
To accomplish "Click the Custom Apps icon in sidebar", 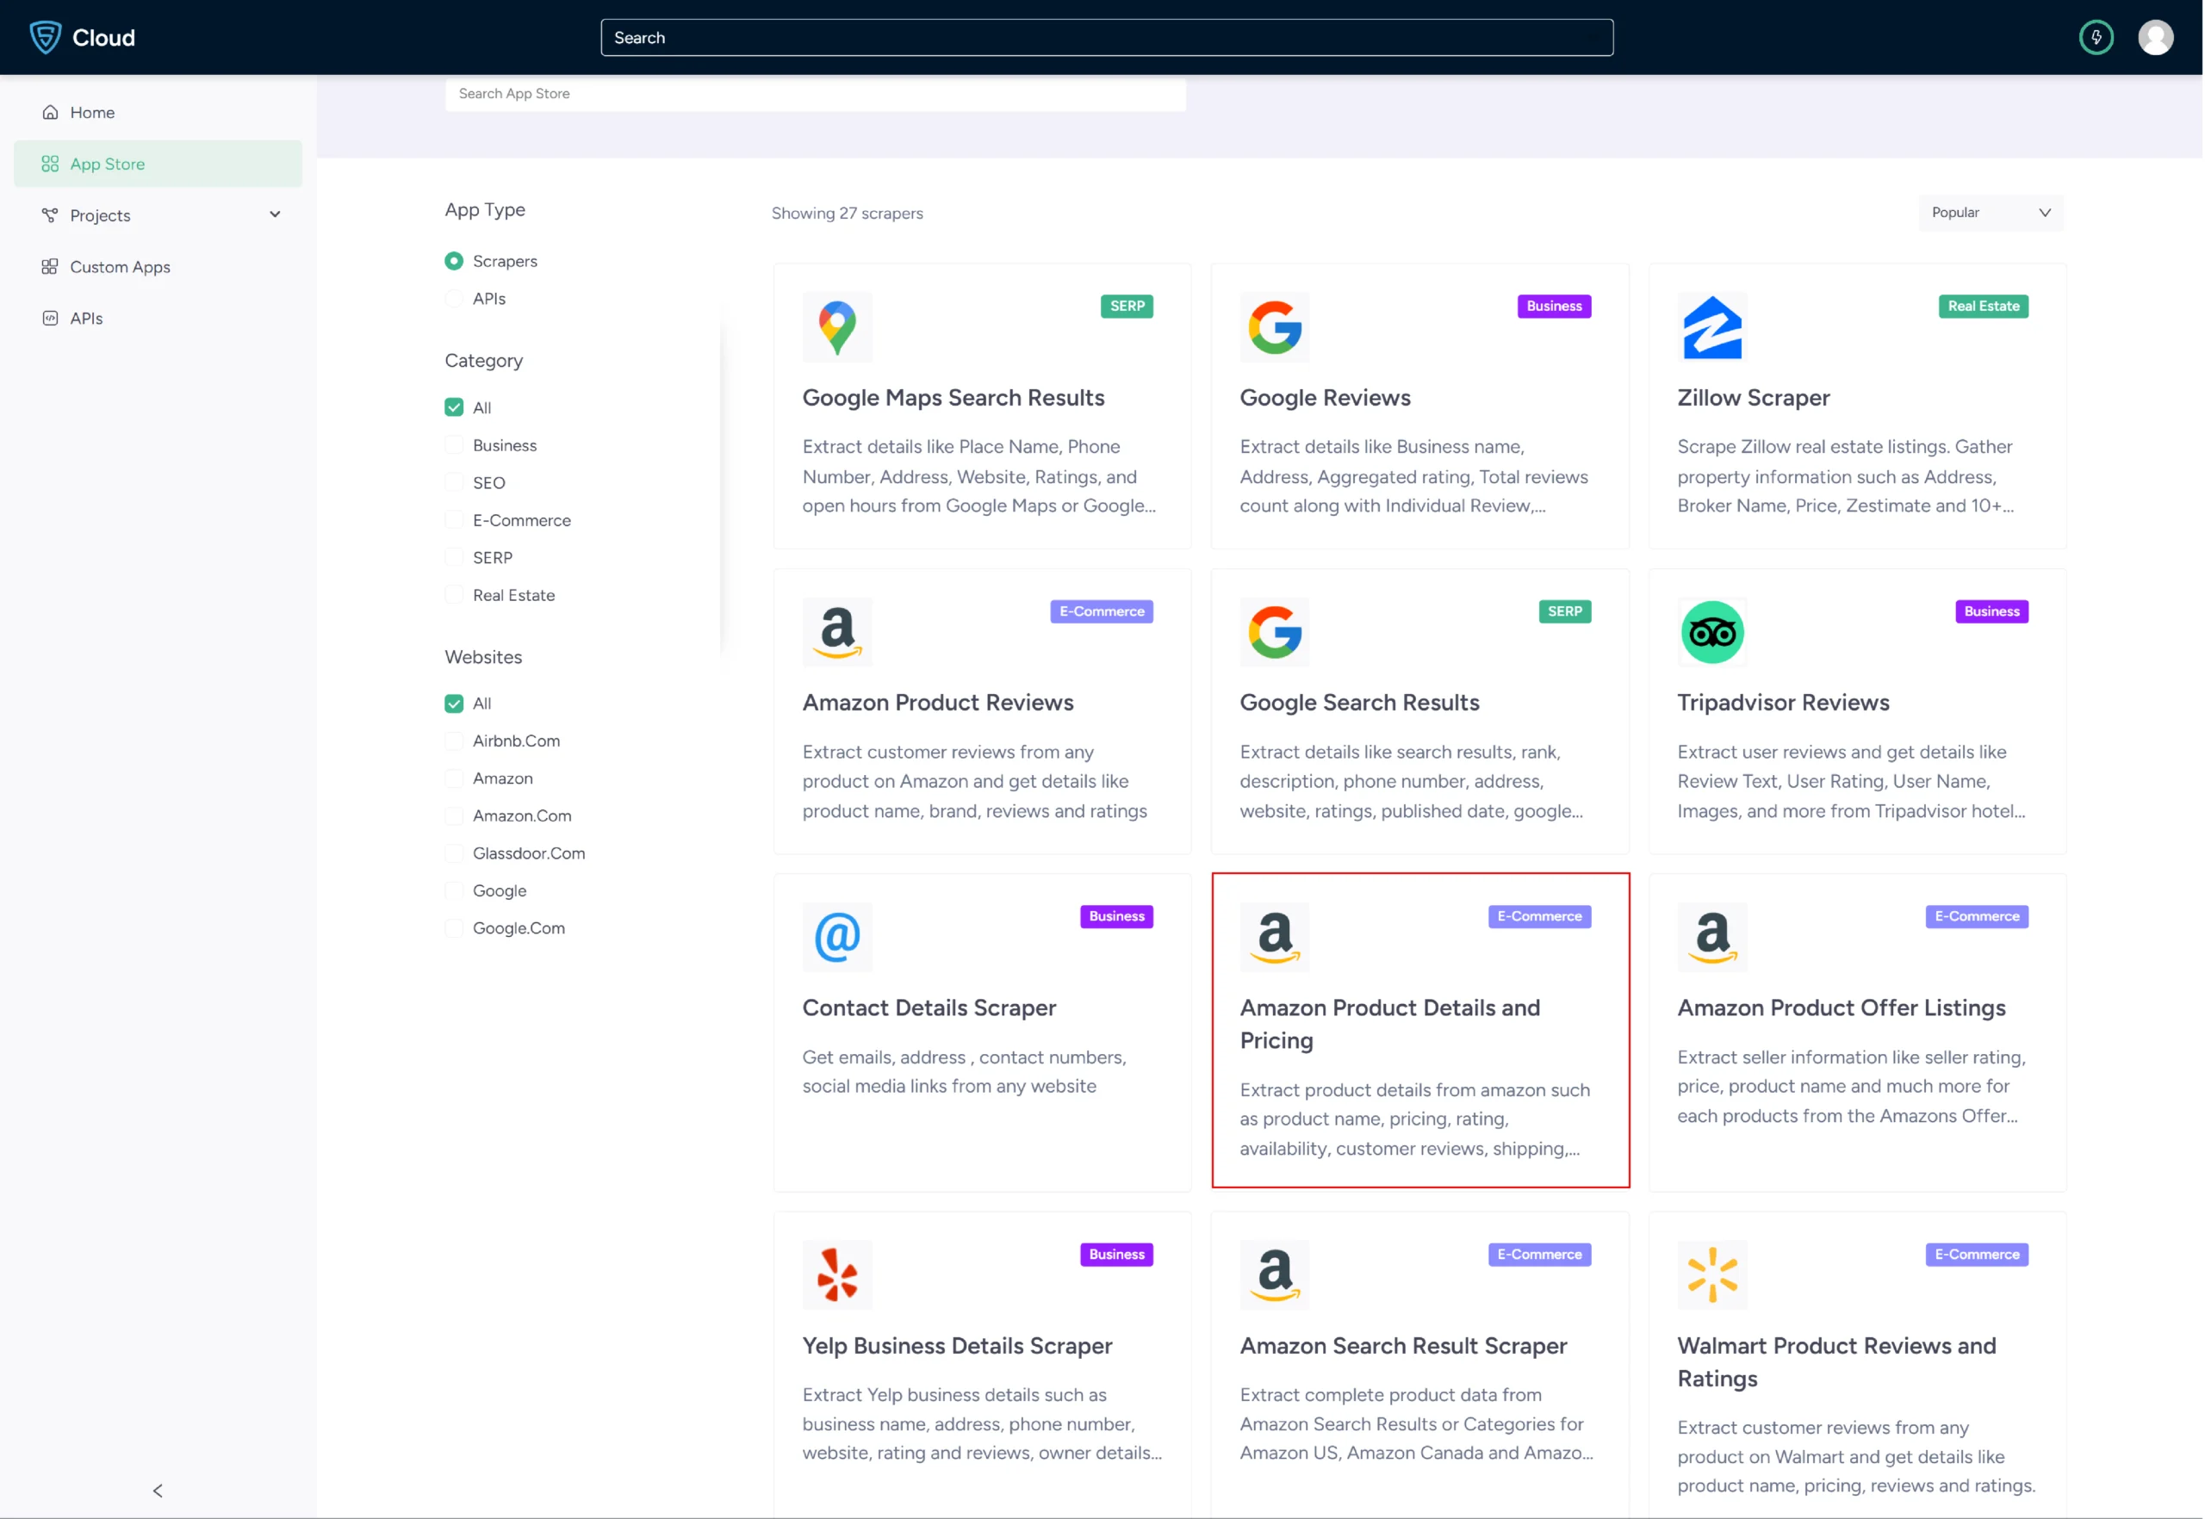I will [x=51, y=266].
